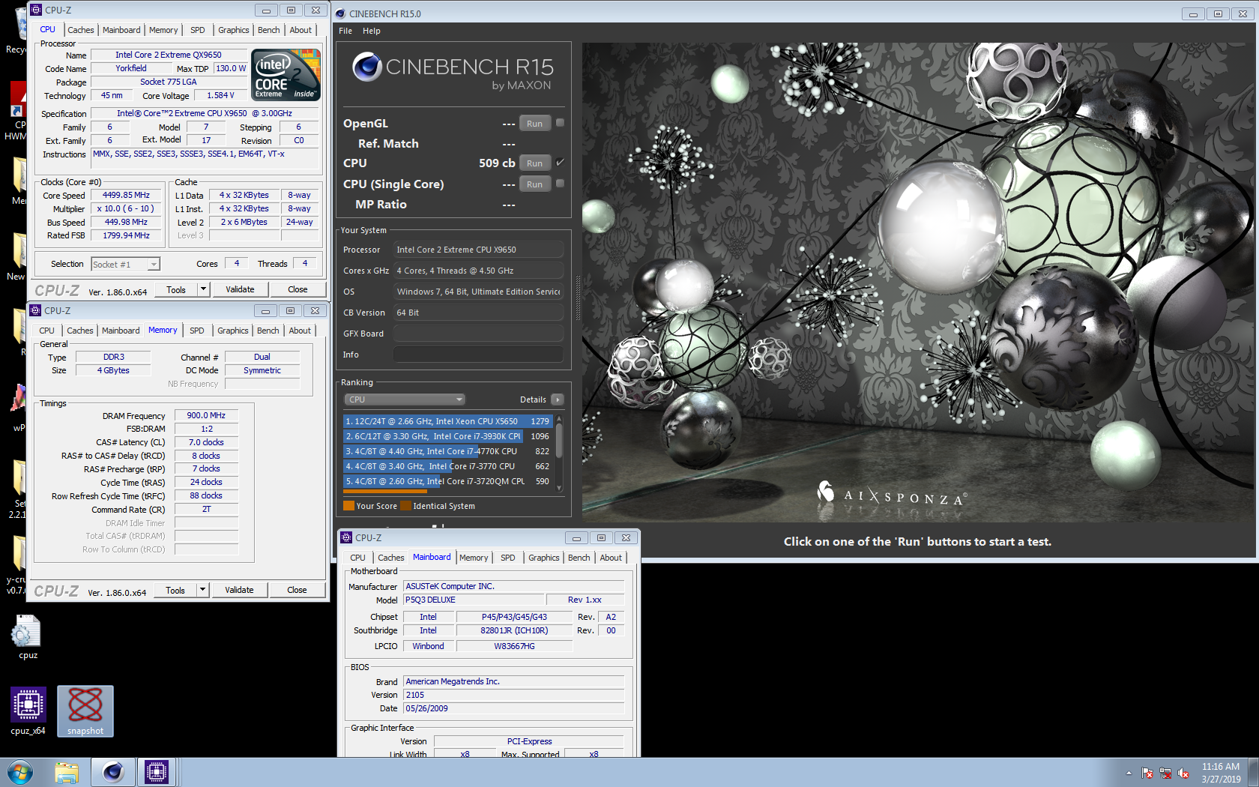Click the Core Speed 4499.85 MHz value
Image resolution: width=1259 pixels, height=787 pixels.
[126, 195]
